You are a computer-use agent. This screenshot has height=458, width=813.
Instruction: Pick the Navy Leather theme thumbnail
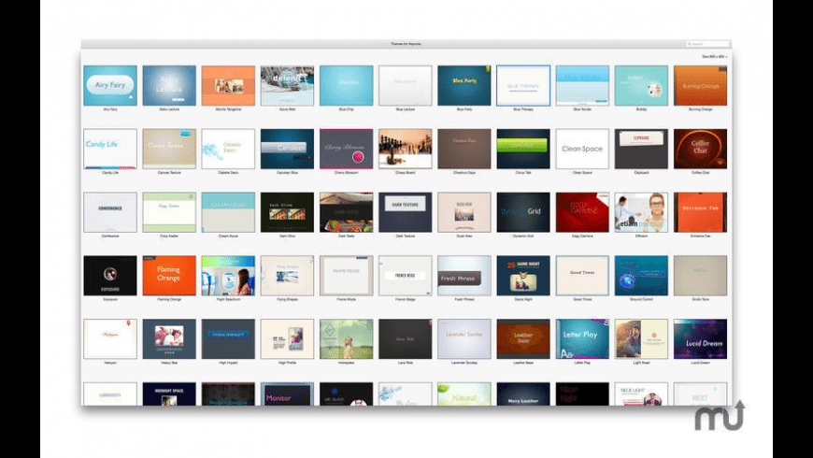click(523, 394)
